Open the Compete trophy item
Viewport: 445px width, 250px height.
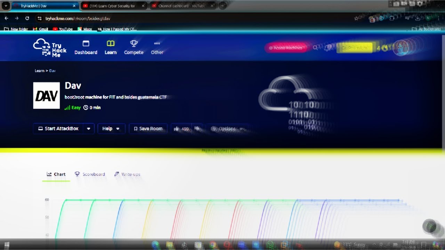pos(134,48)
